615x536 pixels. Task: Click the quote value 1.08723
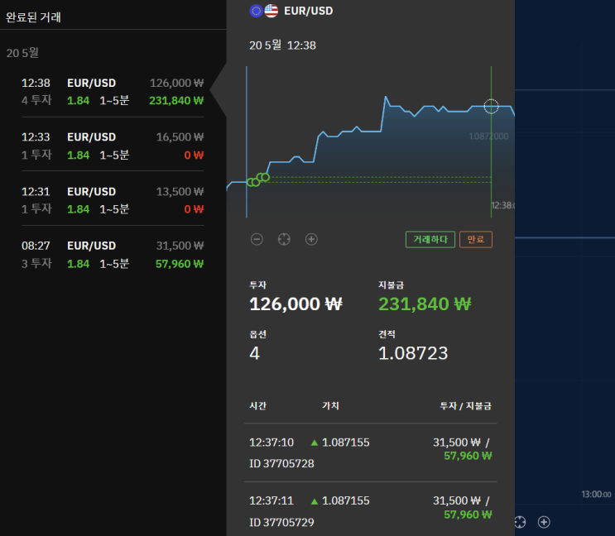click(x=413, y=353)
